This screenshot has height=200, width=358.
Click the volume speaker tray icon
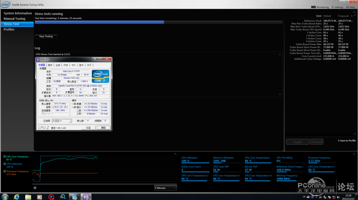coord(338,197)
